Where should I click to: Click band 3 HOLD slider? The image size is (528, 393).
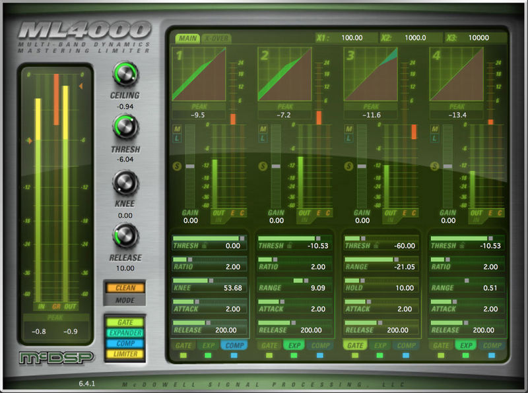tap(381, 280)
